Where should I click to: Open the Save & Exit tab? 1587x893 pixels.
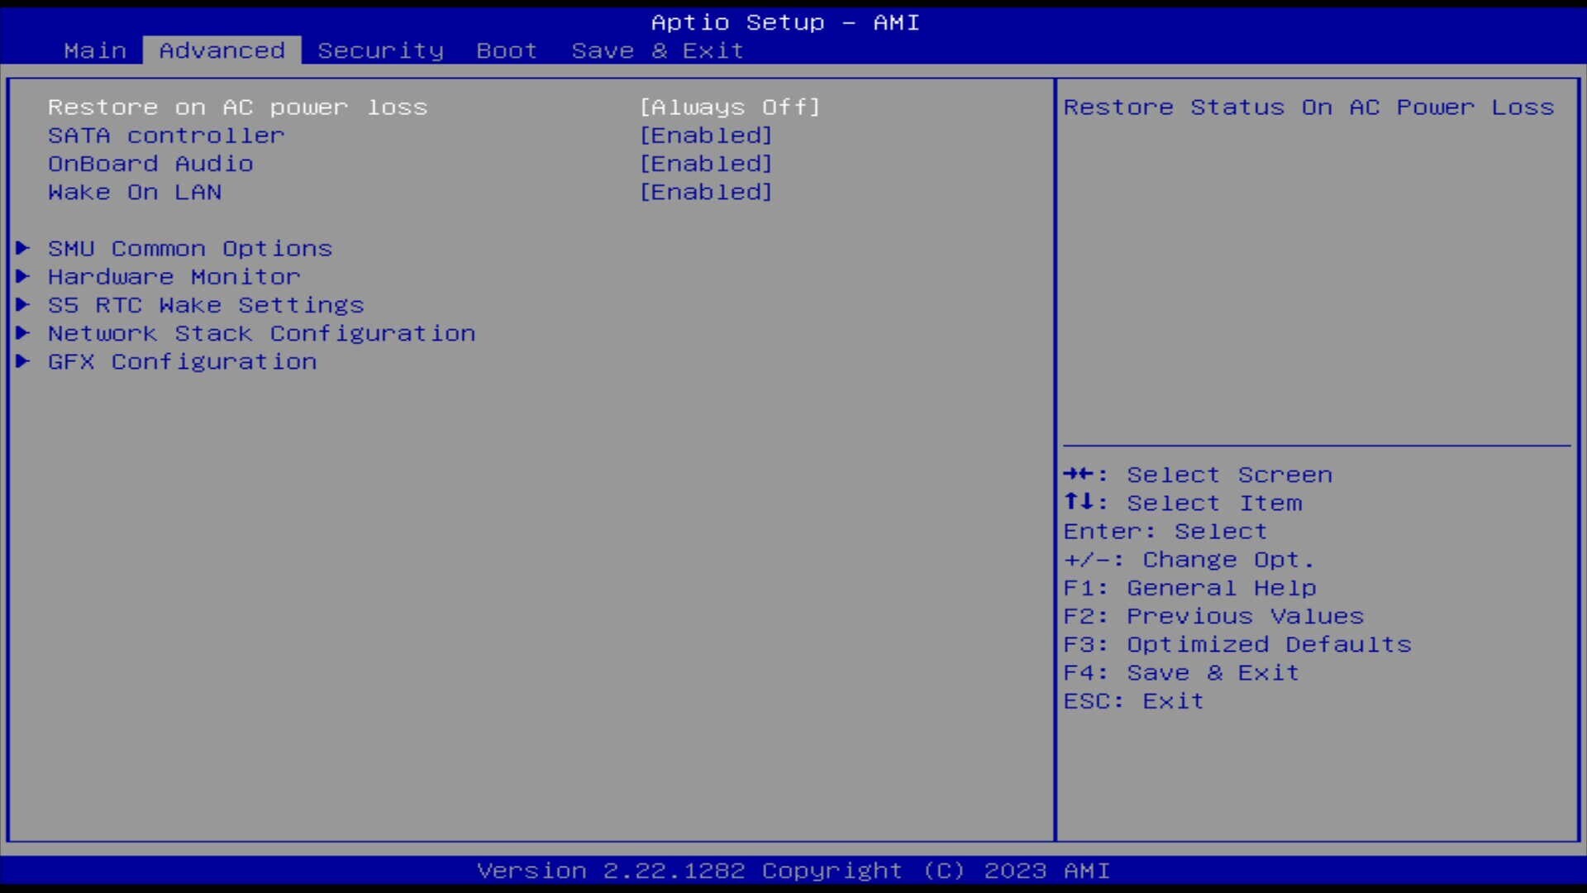point(658,50)
